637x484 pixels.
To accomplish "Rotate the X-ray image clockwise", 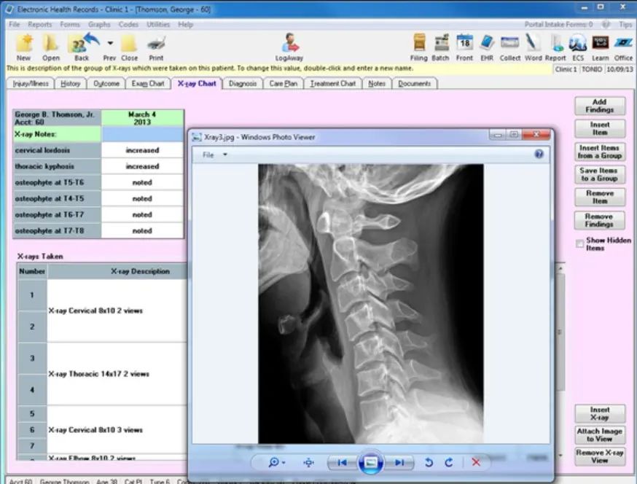I will (449, 462).
